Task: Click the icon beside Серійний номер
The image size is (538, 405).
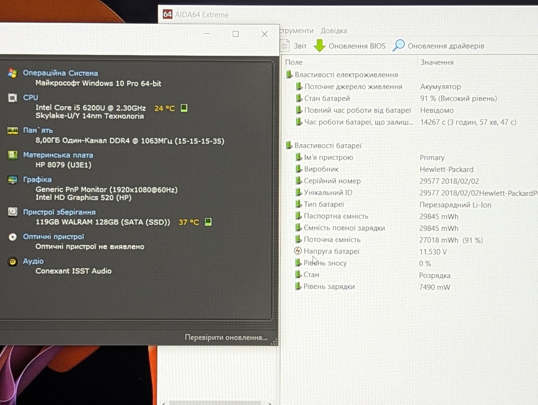Action: [298, 180]
